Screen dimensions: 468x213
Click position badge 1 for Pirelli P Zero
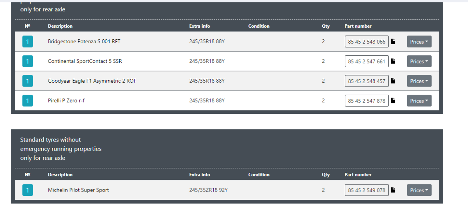[28, 101]
